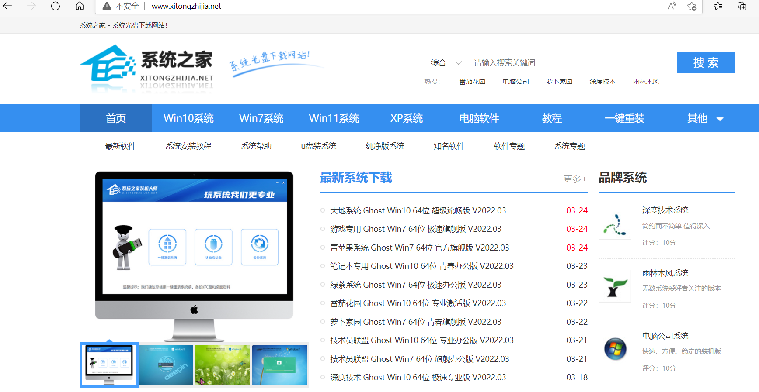759x392 pixels.
Task: Click the search keyword input field
Action: 572,63
